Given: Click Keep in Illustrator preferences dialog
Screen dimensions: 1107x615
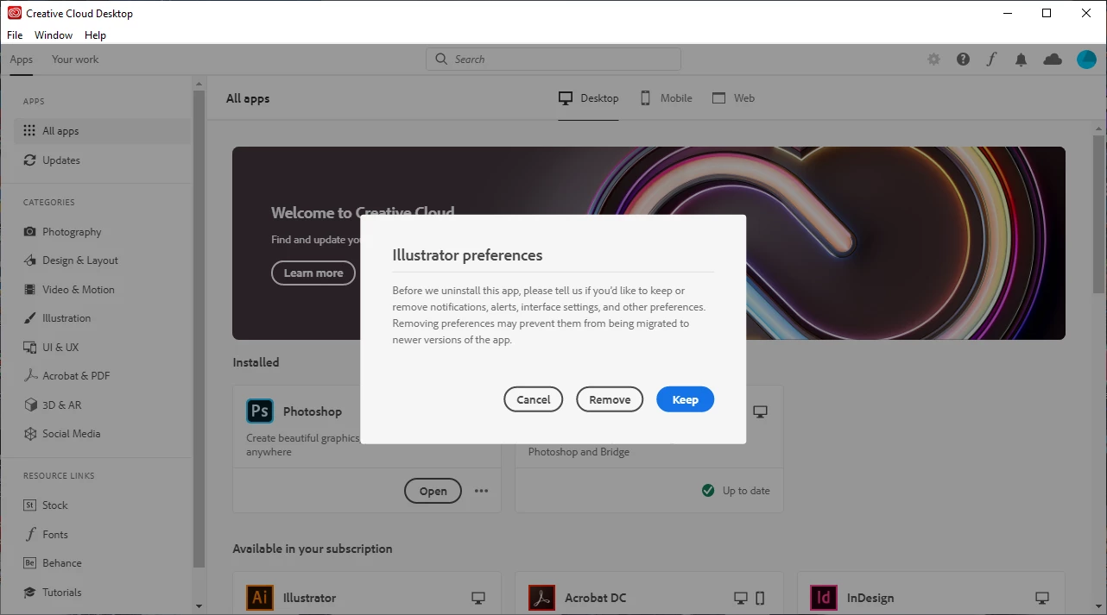Looking at the screenshot, I should click(685, 399).
